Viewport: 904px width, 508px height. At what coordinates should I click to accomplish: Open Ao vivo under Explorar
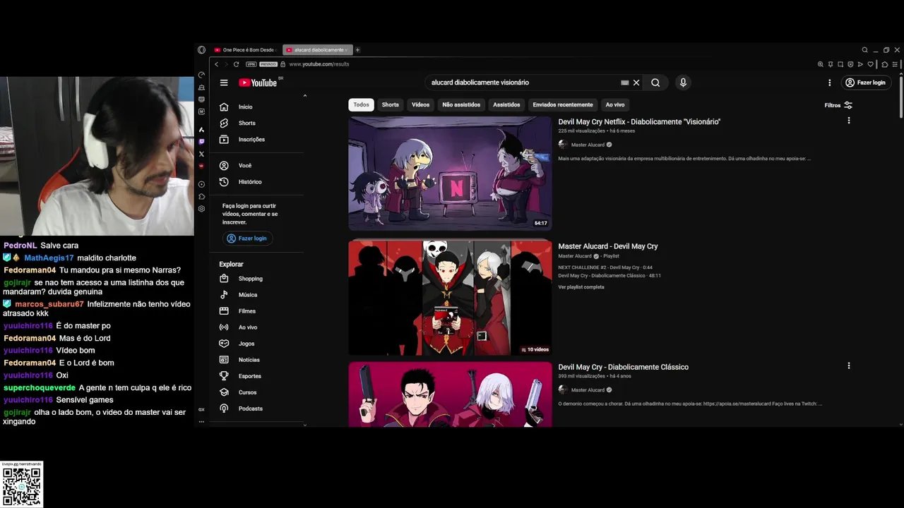[x=256, y=327]
